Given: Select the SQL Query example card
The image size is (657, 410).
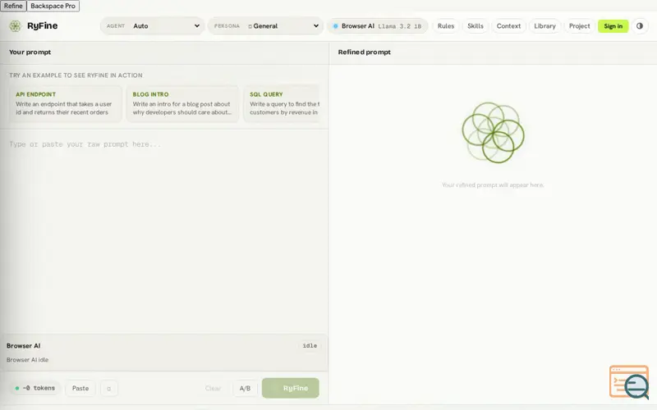Looking at the screenshot, I should (x=282, y=104).
